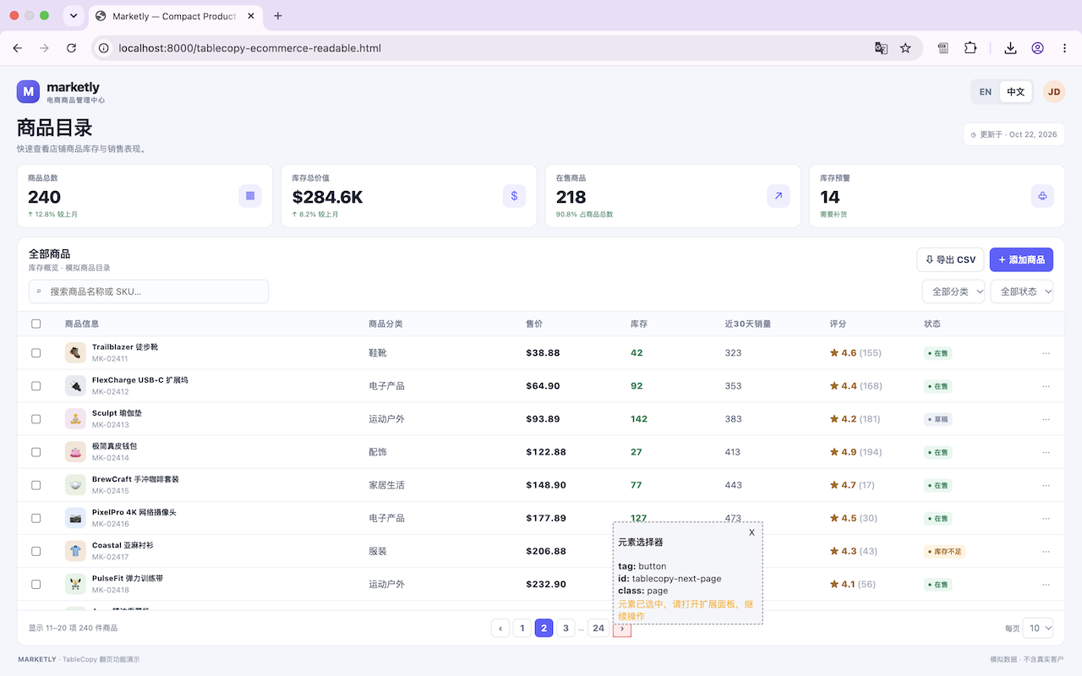This screenshot has height=676, width=1082.
Task: Check the Sculpt 瑜伽垫 row checkbox
Action: point(36,419)
